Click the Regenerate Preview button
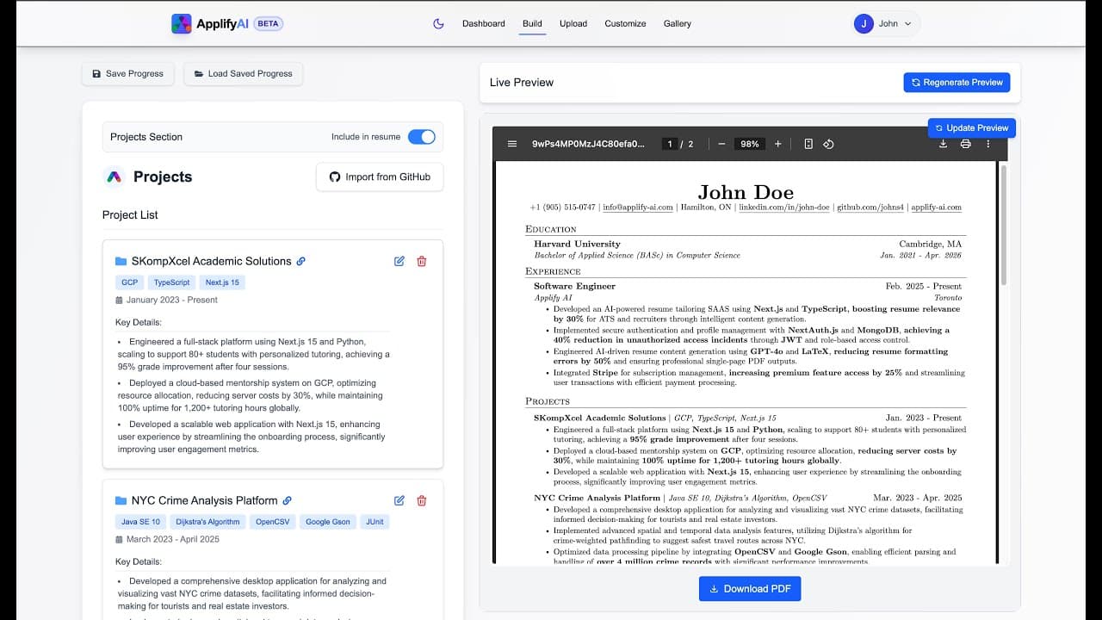The image size is (1102, 620). coord(956,83)
